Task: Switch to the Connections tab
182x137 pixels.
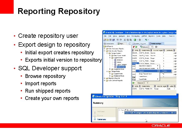Action: [x=109, y=44]
